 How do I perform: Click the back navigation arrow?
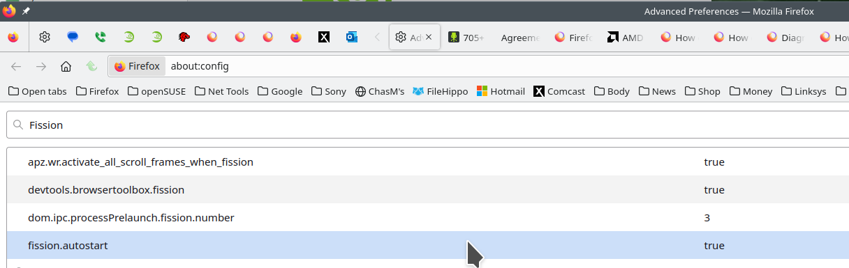pos(16,66)
